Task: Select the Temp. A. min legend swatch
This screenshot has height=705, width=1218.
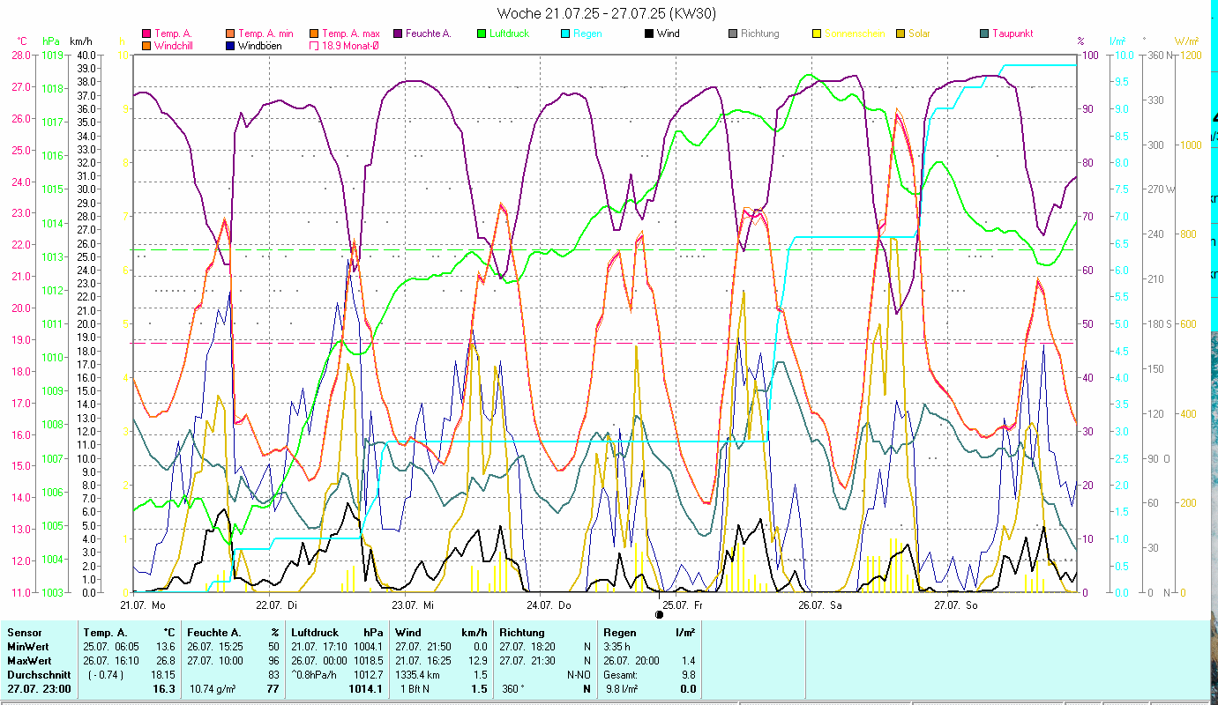Action: pos(231,34)
